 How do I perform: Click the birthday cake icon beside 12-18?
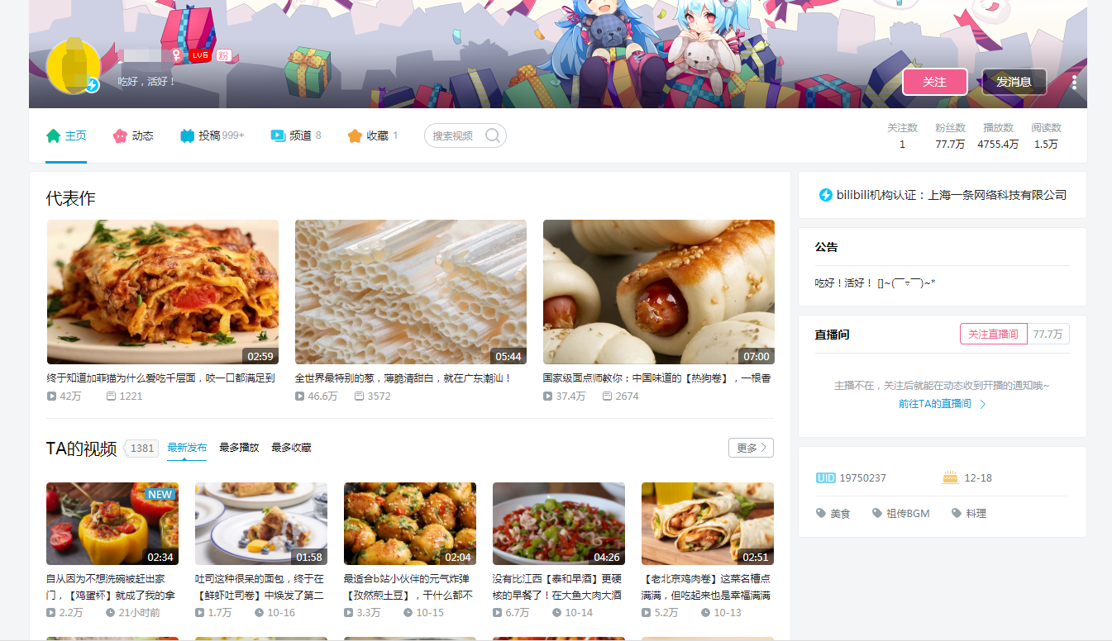(950, 477)
